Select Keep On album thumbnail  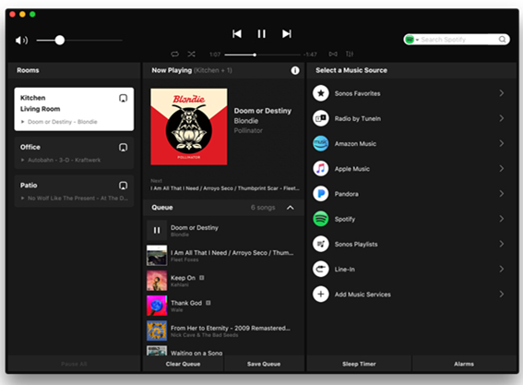[x=157, y=281]
